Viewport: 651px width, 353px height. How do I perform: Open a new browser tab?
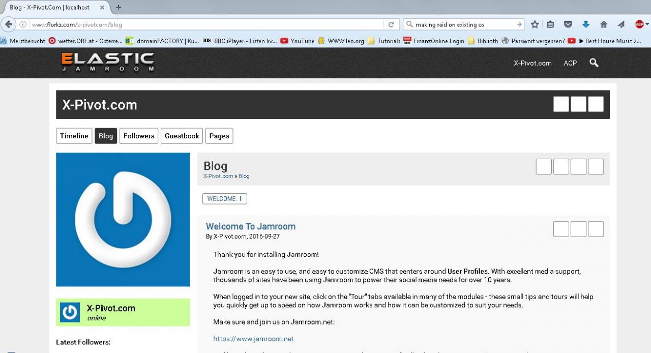pos(119,8)
